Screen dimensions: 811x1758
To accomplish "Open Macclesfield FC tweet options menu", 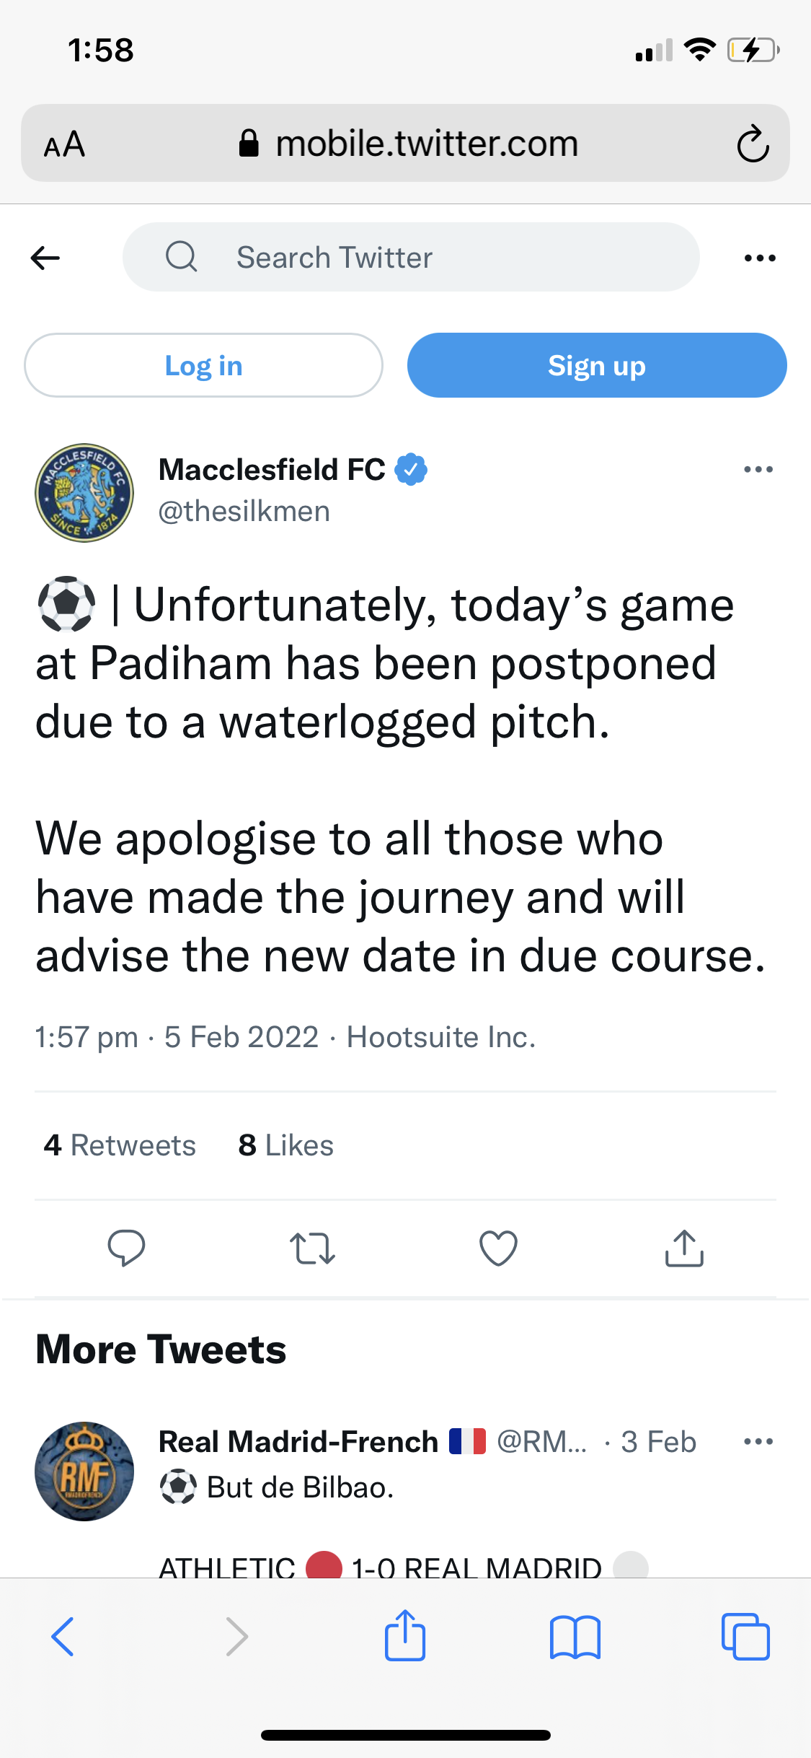I will [758, 470].
